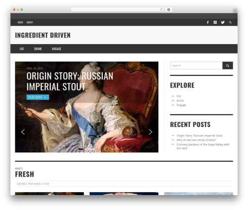Click the browser download icon
The height and width of the screenshot is (210, 248).
click(x=169, y=10)
